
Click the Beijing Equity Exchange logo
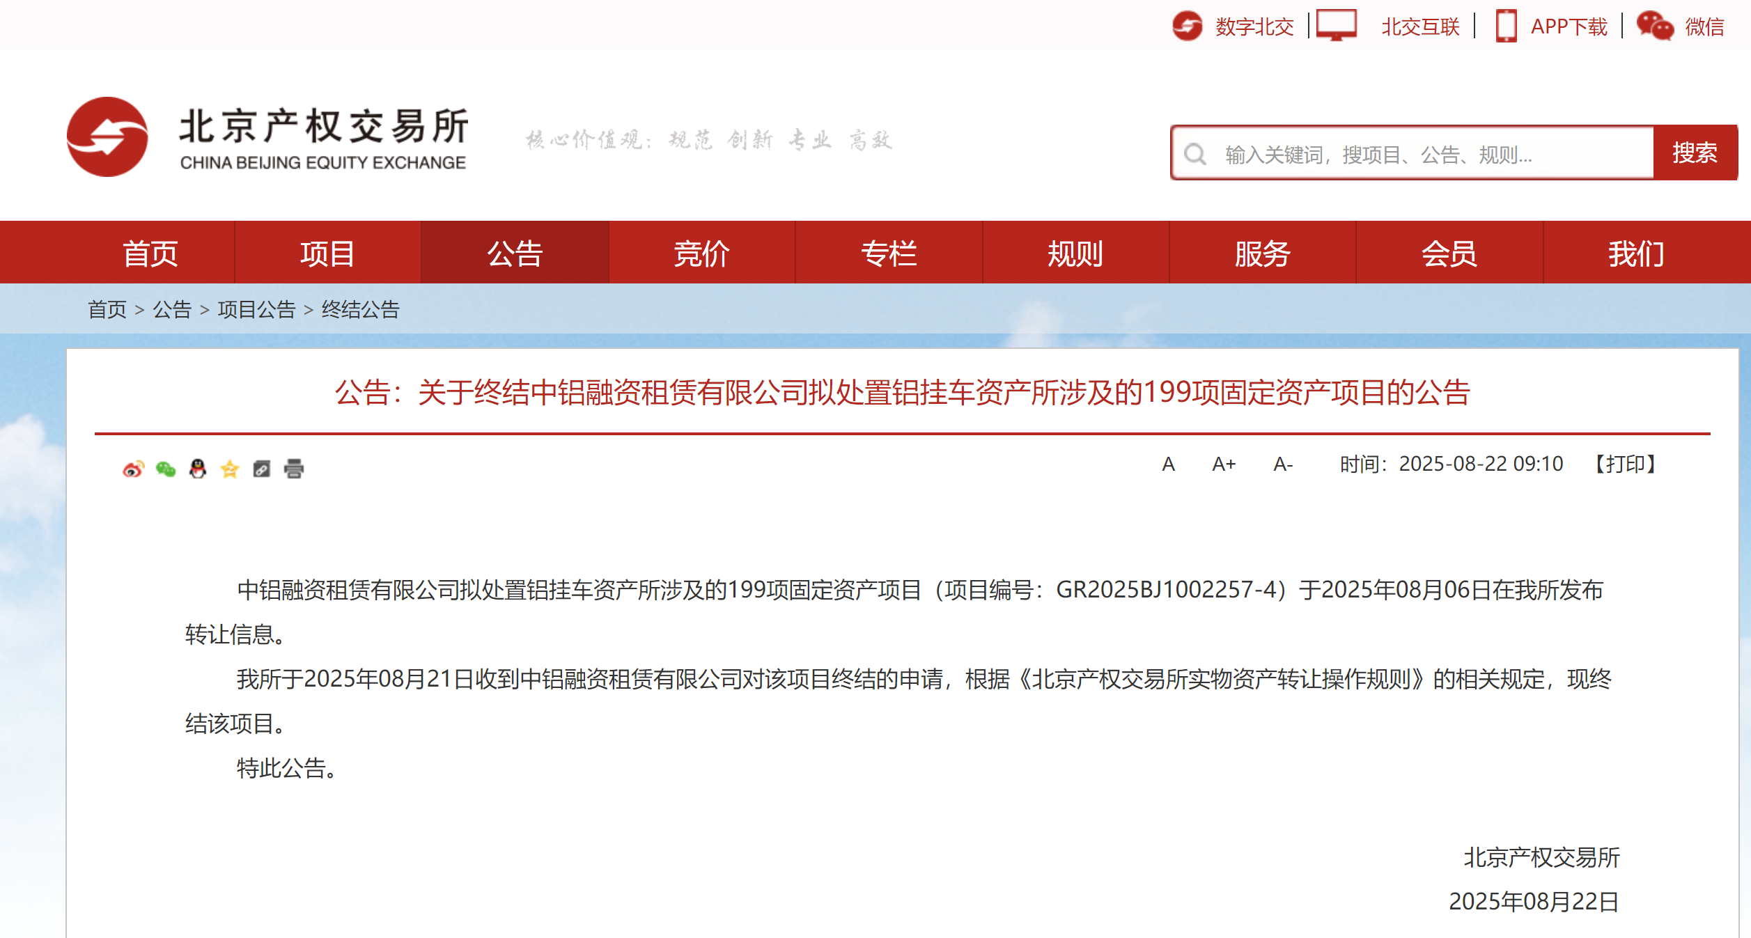click(x=267, y=136)
